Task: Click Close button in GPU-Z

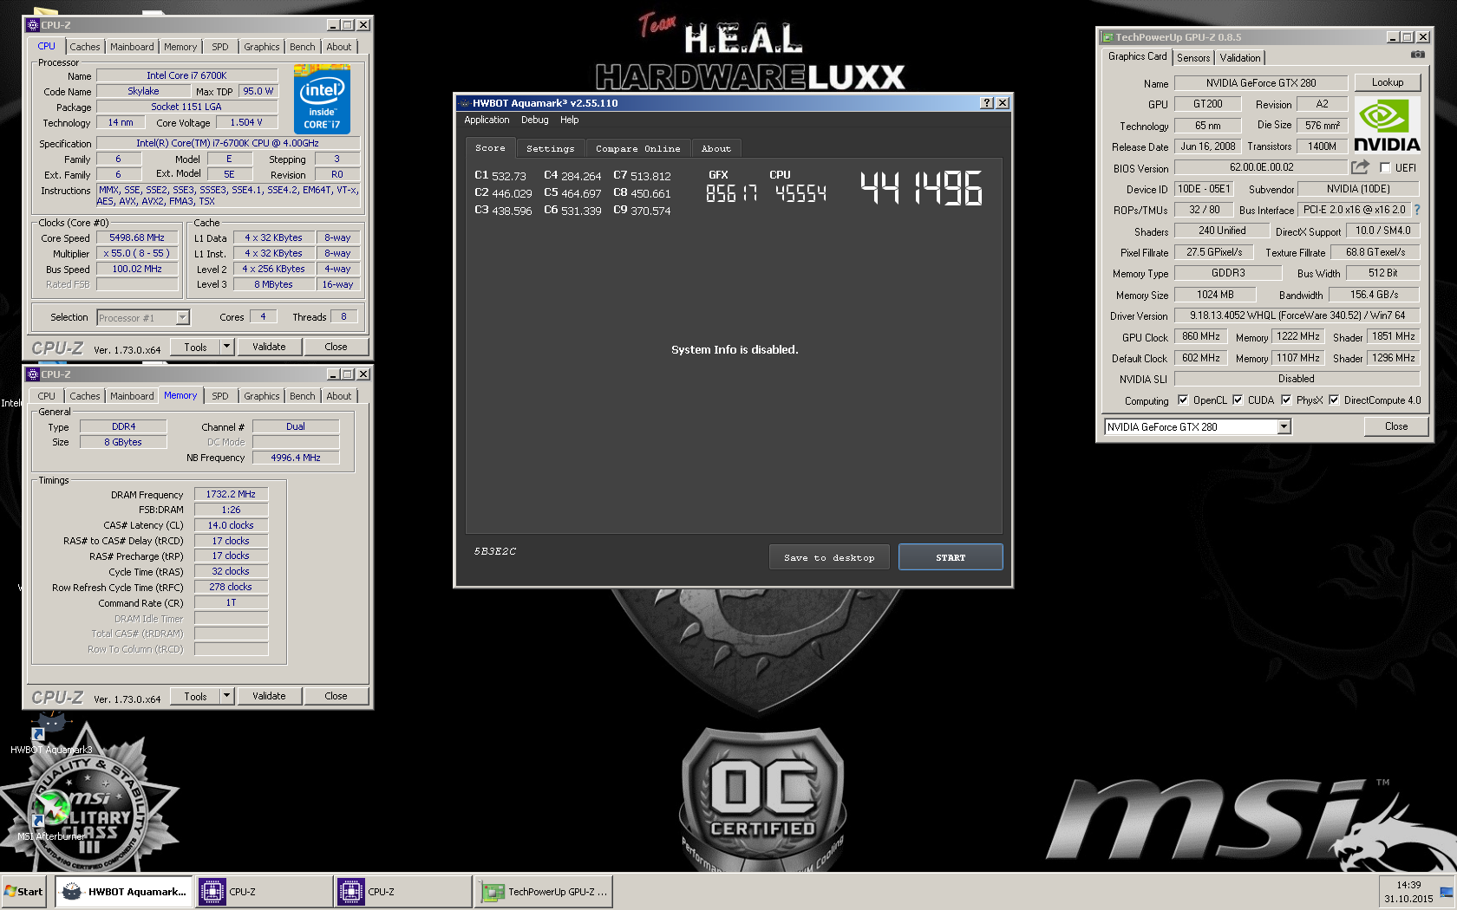Action: [x=1396, y=426]
